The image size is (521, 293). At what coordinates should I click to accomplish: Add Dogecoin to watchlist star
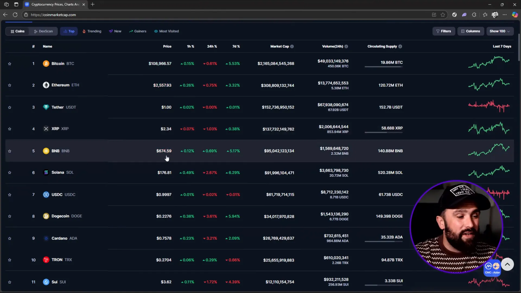point(10,216)
